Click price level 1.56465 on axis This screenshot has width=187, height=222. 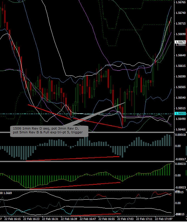click(x=181, y=130)
